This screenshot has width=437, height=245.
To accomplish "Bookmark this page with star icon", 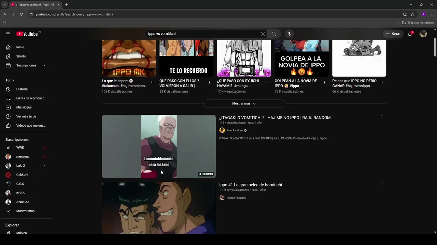I will pos(412,14).
